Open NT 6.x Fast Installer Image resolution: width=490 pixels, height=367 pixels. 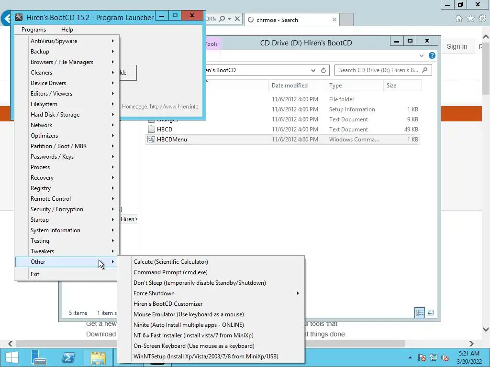coord(211,335)
